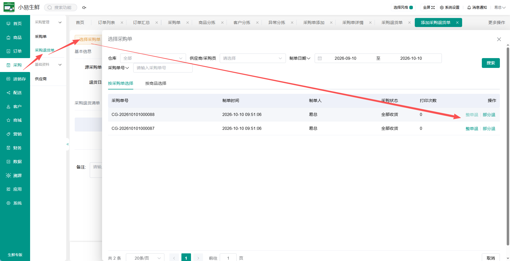Click the mute speaker icon in header
This screenshot has width=510, height=261.
pos(84,8)
